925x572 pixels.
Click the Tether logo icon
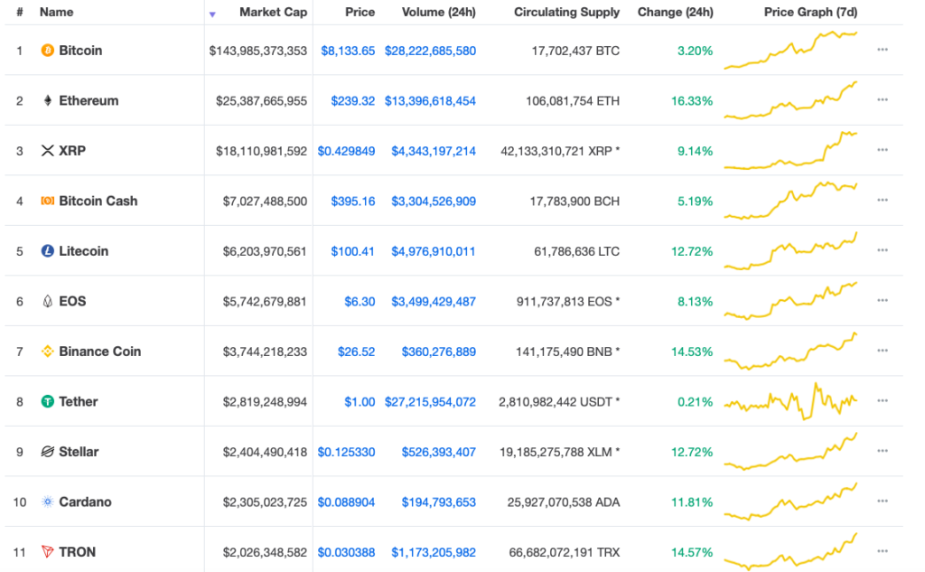(x=47, y=401)
